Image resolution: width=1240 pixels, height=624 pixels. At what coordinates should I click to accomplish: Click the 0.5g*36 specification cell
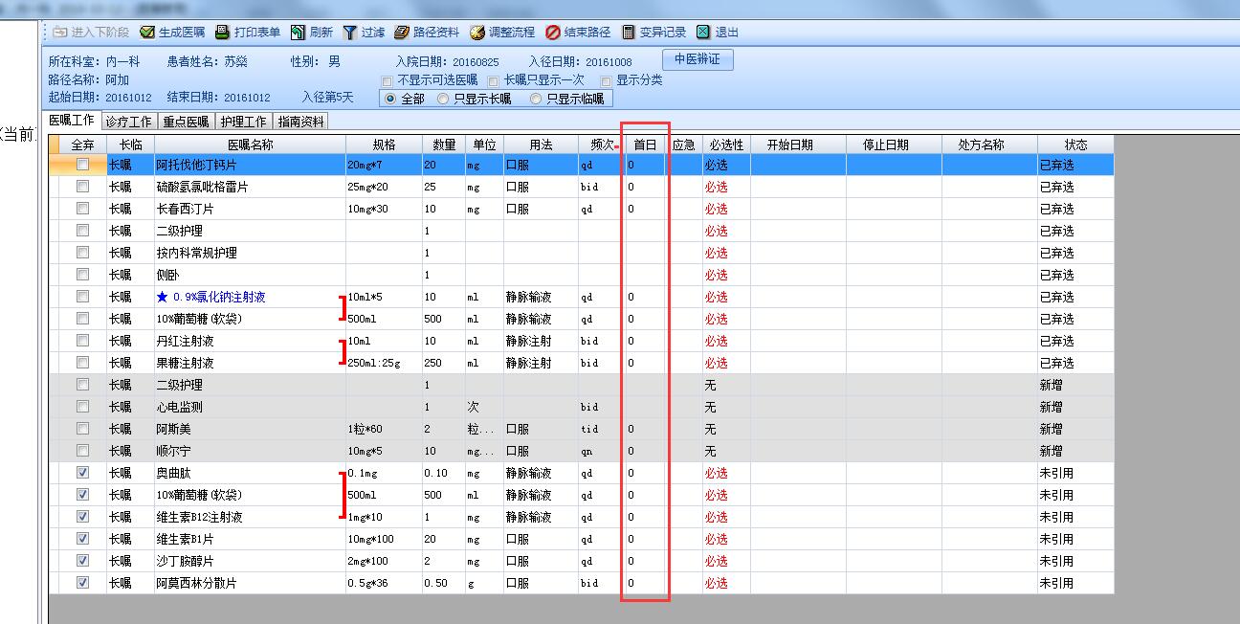pyautogui.click(x=384, y=583)
